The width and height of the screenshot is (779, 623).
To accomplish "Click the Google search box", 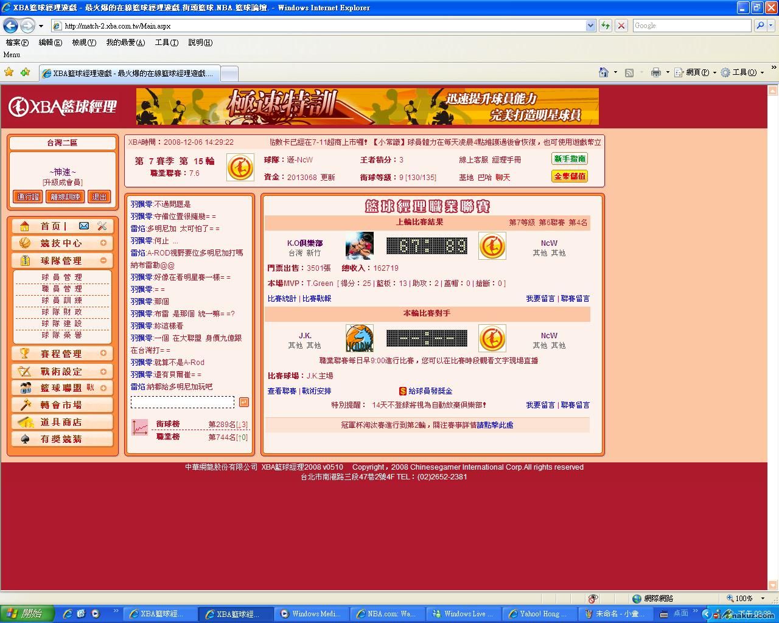I will click(x=693, y=26).
